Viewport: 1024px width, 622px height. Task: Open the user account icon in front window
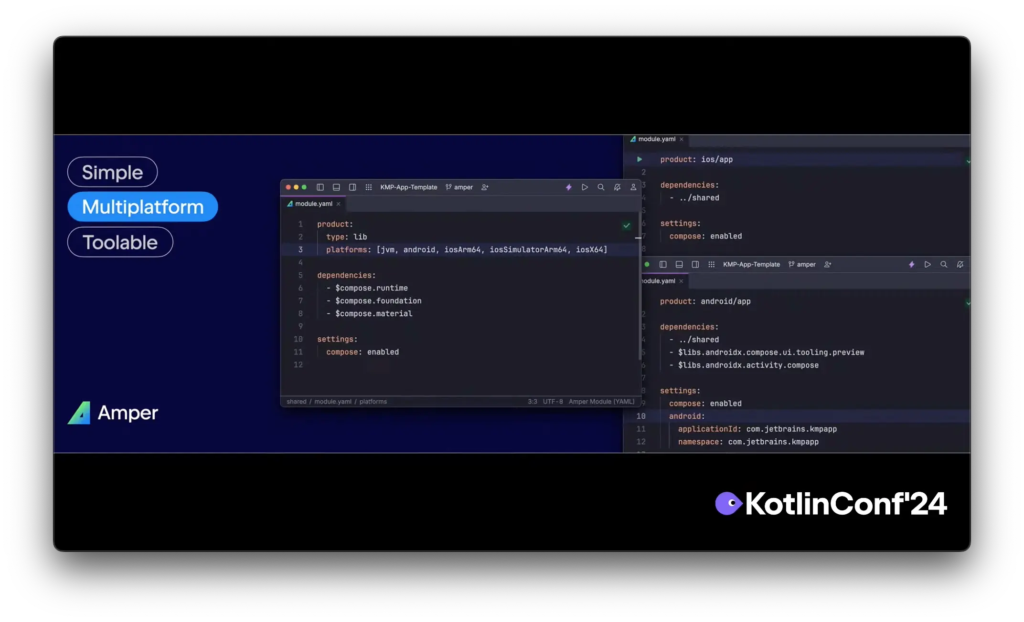coord(633,187)
